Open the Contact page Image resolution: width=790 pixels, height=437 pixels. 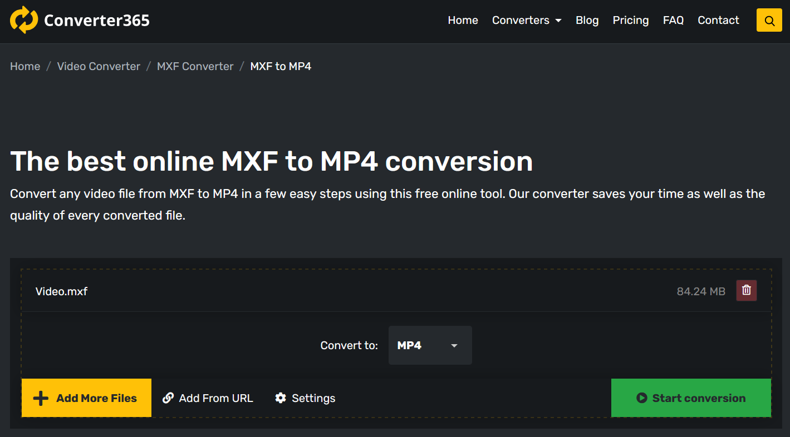coord(718,21)
